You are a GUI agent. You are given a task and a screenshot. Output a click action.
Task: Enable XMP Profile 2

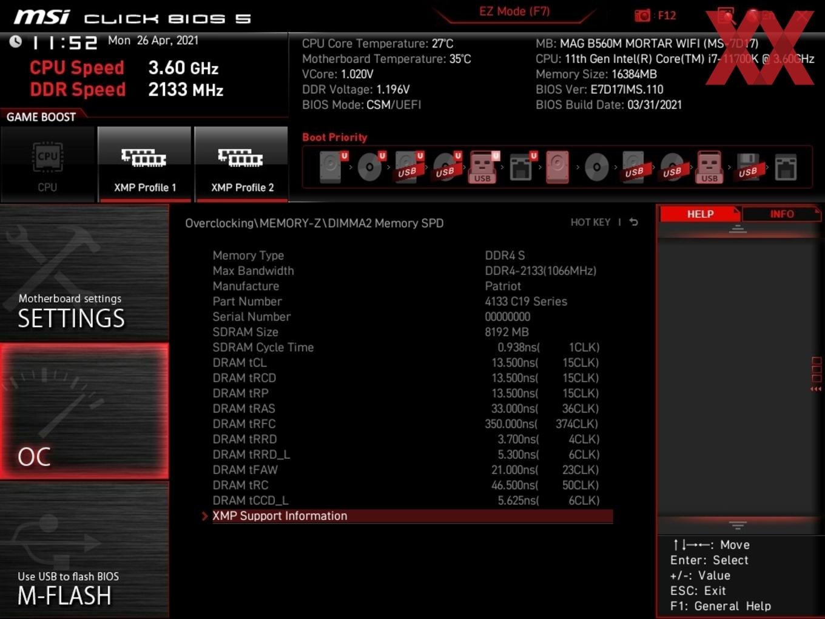(241, 164)
